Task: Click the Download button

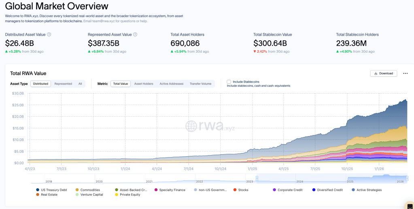Action: pyautogui.click(x=383, y=73)
